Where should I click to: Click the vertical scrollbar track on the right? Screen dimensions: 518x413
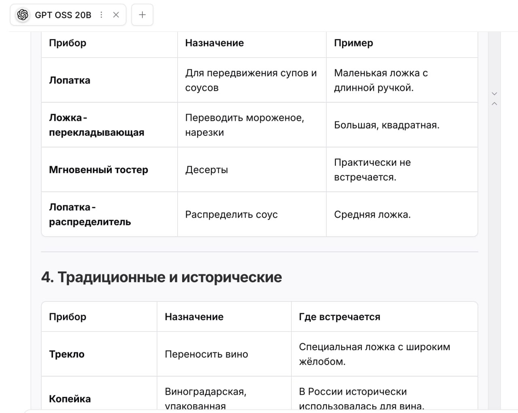[x=494, y=243]
